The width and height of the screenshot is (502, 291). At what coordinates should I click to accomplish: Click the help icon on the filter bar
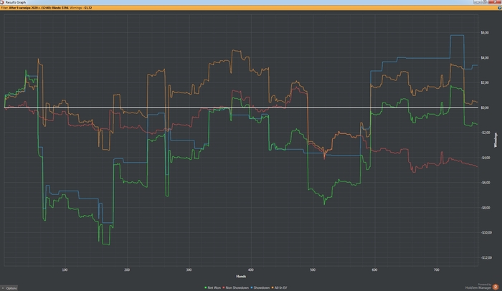(x=499, y=8)
